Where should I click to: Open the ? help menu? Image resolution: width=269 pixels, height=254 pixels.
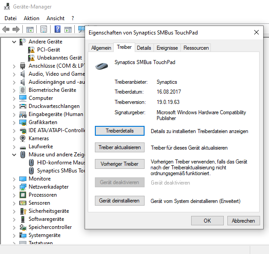point(73,18)
